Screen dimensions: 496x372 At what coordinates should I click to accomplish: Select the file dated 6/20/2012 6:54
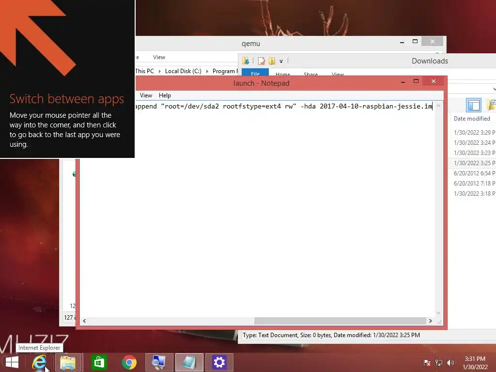(474, 173)
